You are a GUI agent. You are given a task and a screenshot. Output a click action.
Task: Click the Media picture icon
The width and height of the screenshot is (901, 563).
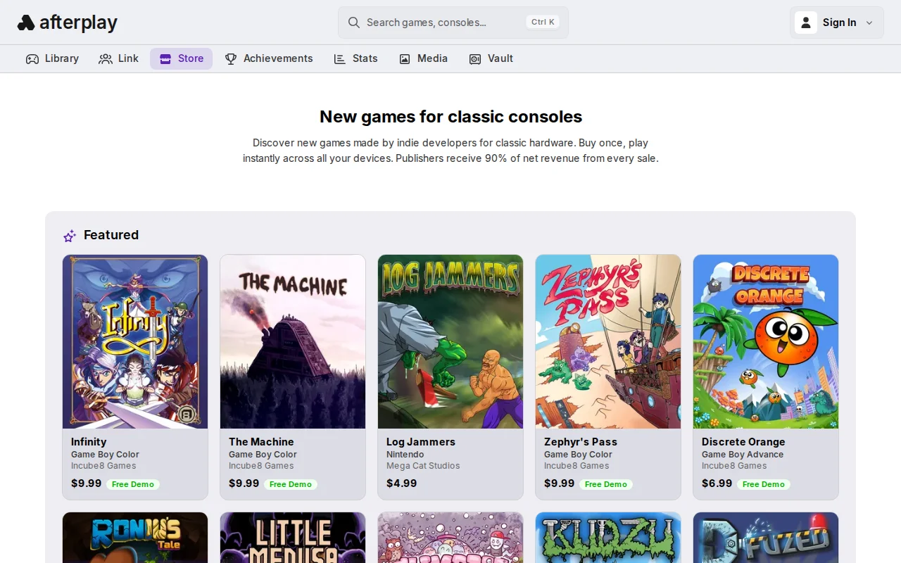[405, 59]
